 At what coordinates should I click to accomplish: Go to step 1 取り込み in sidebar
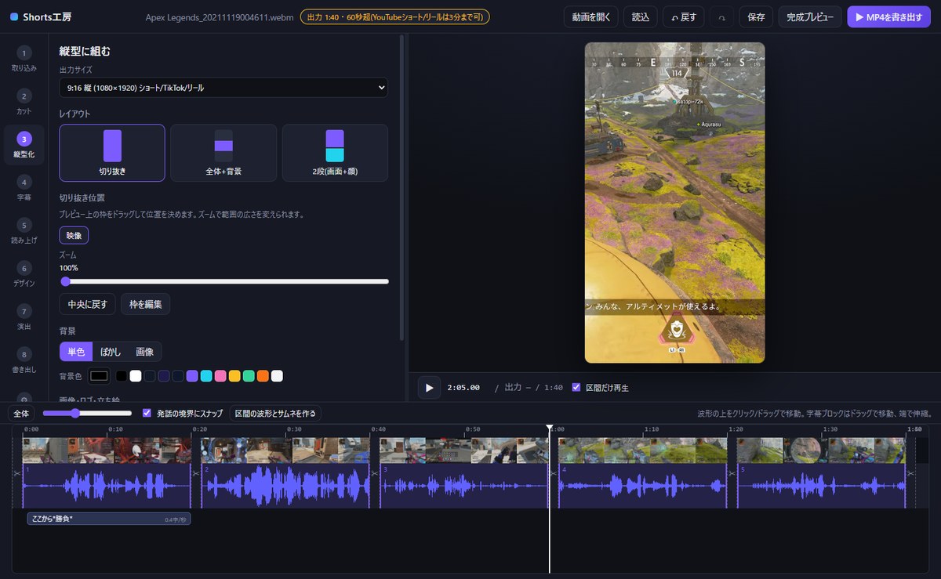pyautogui.click(x=24, y=60)
